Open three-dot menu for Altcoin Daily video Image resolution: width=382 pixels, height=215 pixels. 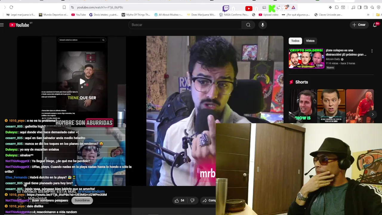[x=372, y=51]
